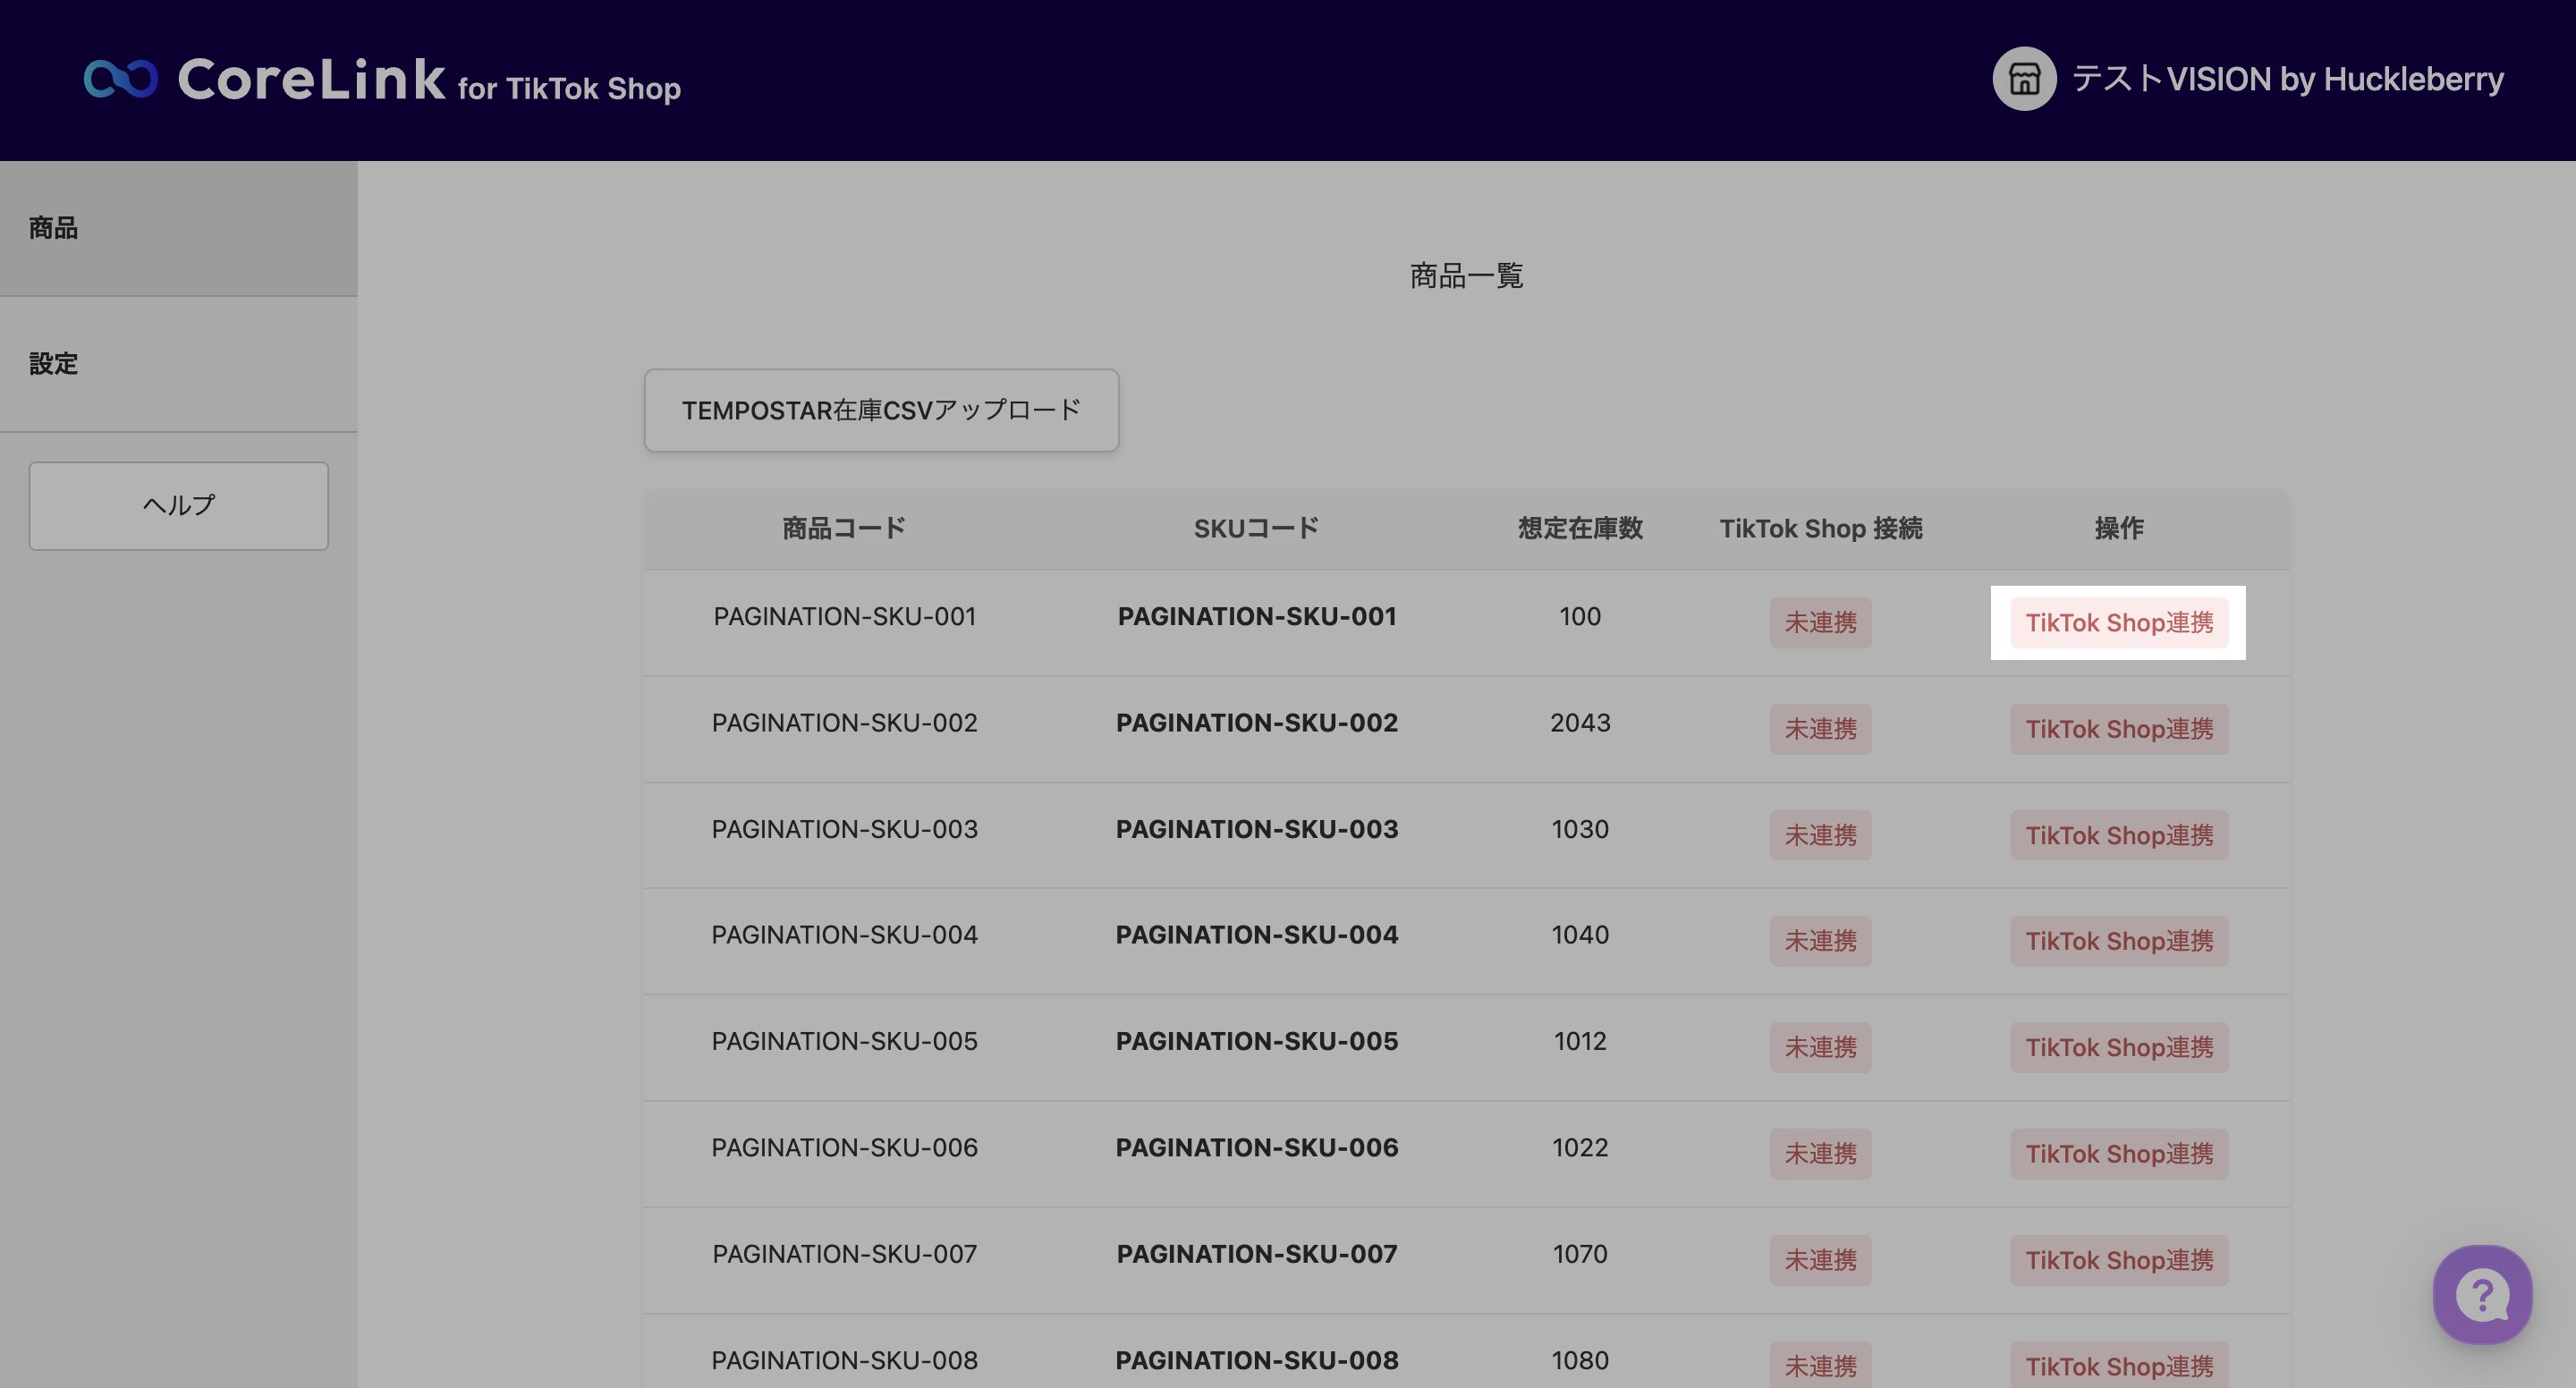The height and width of the screenshot is (1388, 2576).
Task: Click 未連携 status badge for SKU-004
Action: (x=1820, y=941)
